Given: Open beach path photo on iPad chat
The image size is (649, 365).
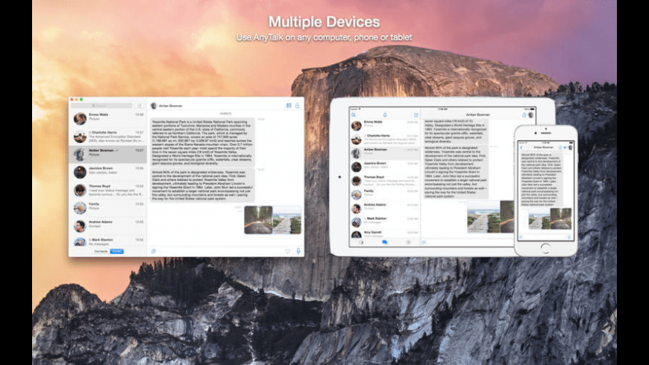Looking at the screenshot, I should [483, 217].
